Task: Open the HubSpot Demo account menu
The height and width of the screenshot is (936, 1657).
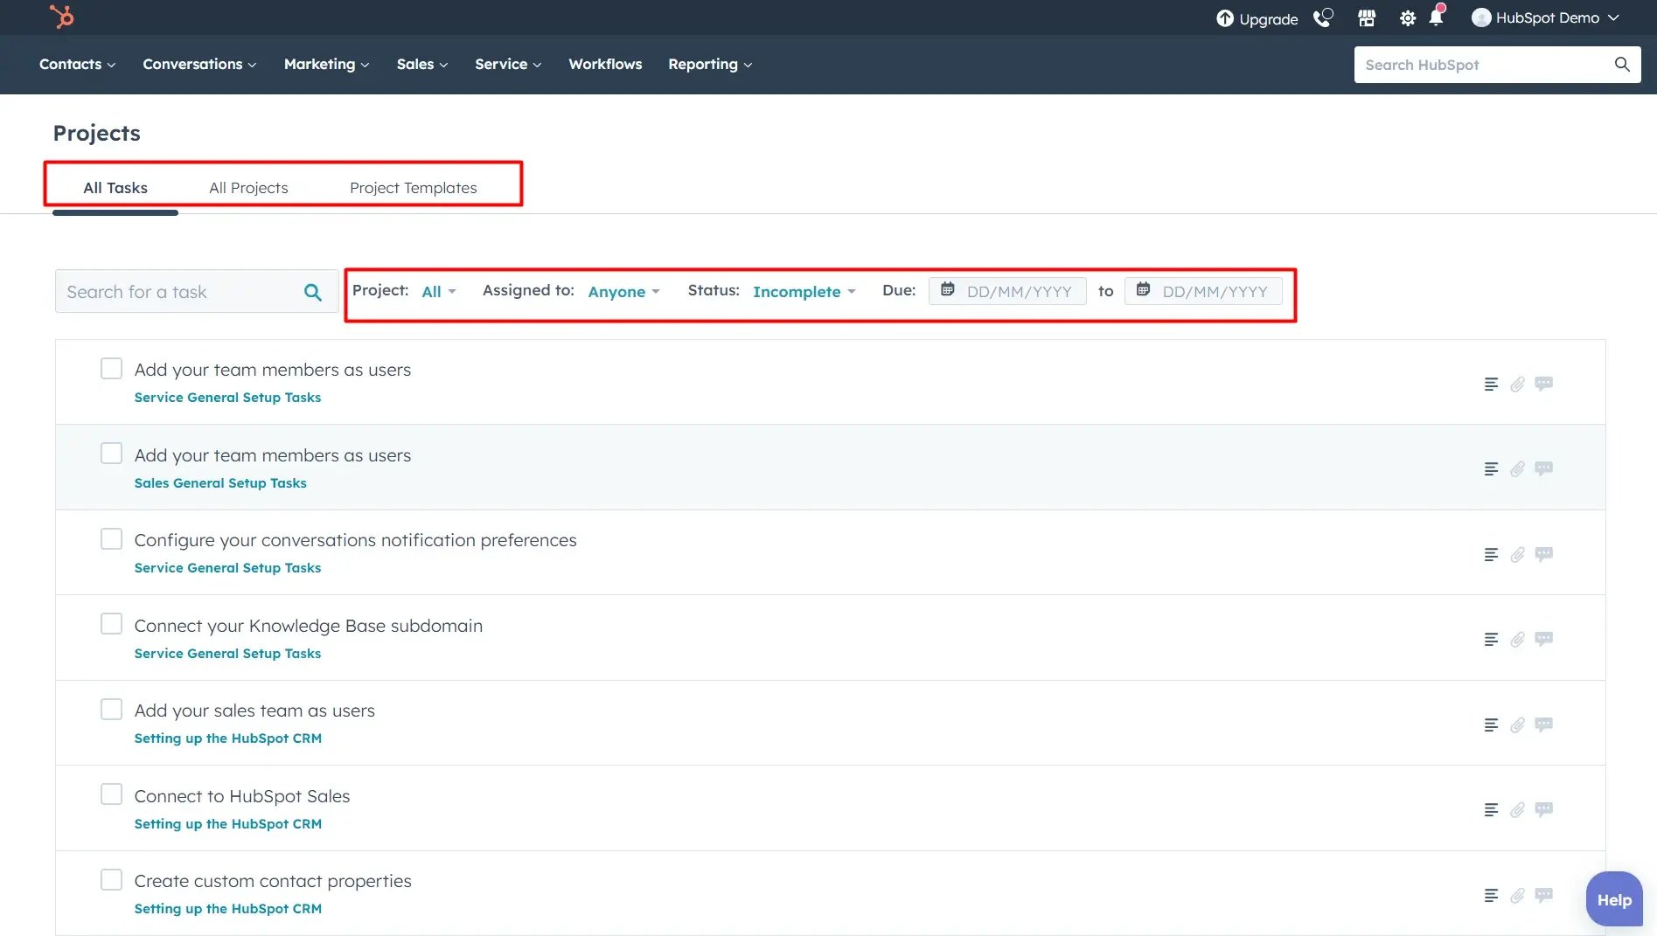Action: 1545,17
